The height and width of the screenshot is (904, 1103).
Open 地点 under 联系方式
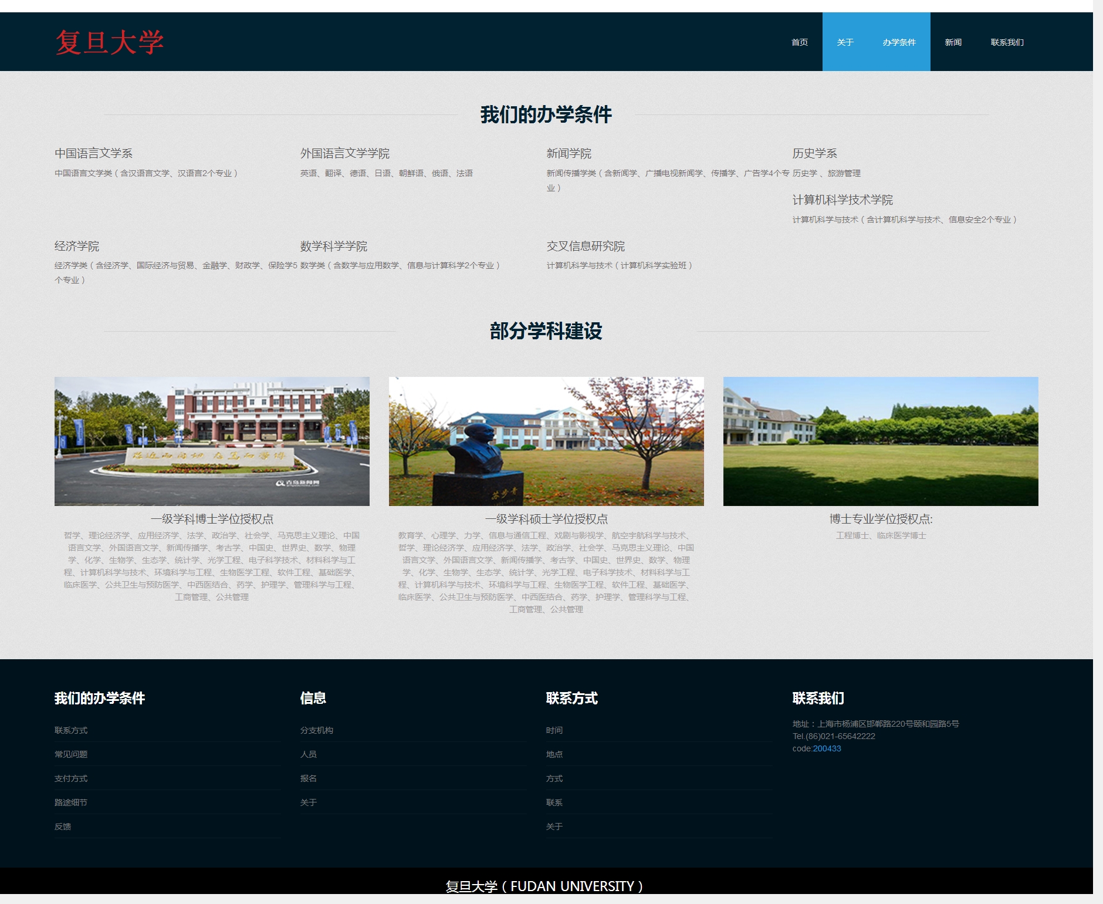pos(554,754)
